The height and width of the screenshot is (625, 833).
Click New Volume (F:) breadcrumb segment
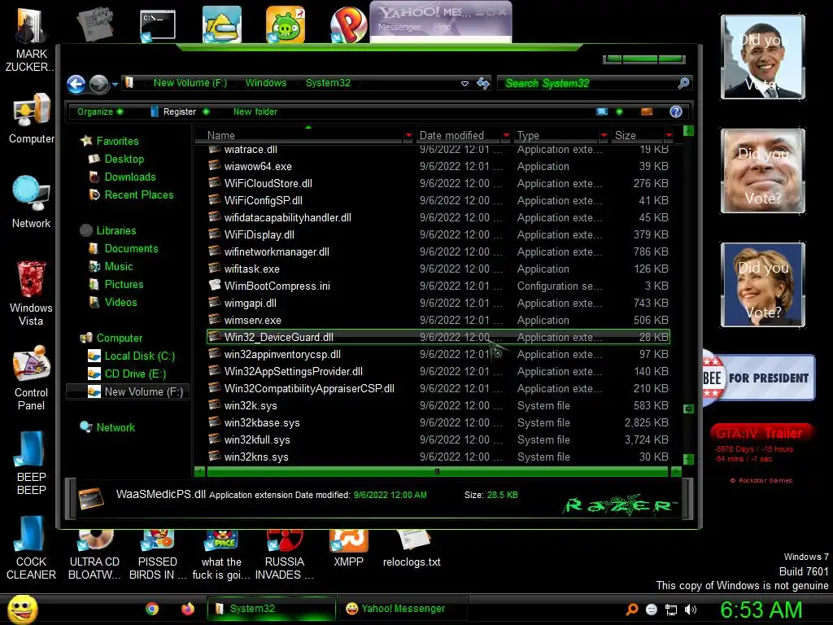pos(190,83)
